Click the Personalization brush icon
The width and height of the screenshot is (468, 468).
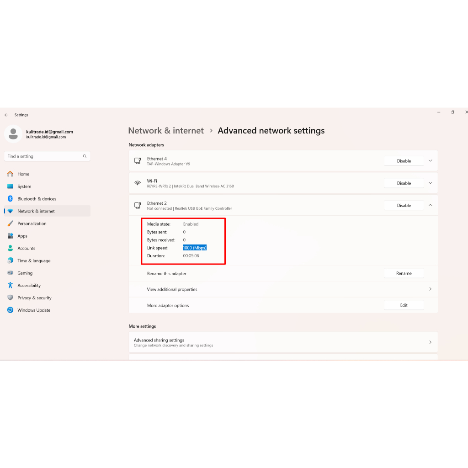(10, 223)
